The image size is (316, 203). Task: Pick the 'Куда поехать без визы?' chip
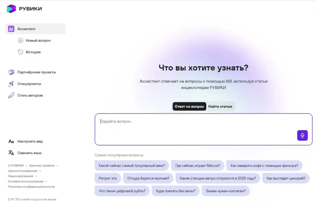[x=175, y=191]
